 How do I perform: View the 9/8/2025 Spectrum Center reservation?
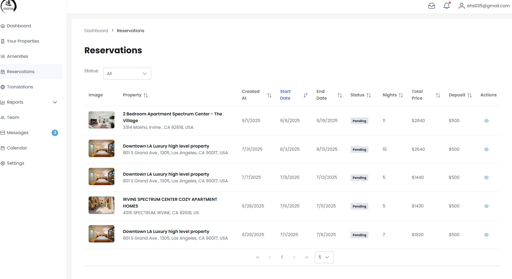coord(486,121)
